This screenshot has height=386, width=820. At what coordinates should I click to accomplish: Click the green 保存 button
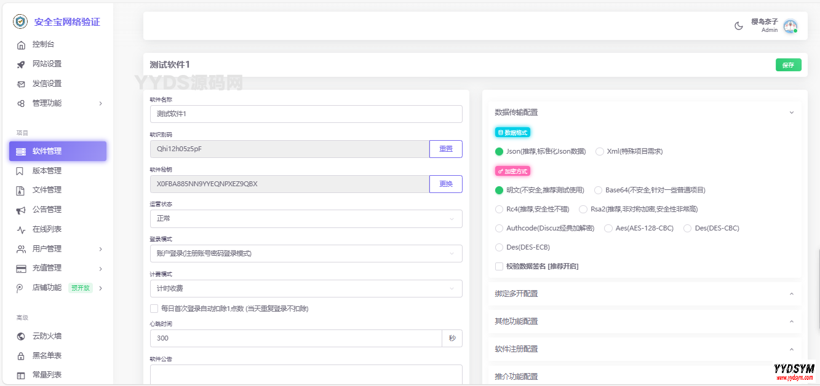pos(788,65)
